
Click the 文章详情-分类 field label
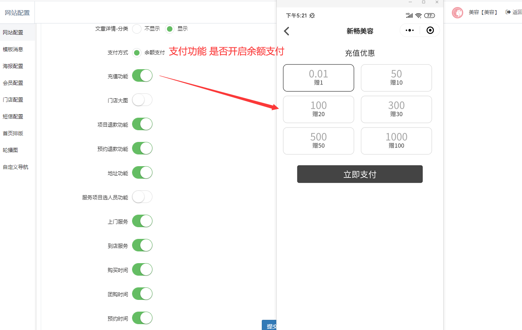112,29
